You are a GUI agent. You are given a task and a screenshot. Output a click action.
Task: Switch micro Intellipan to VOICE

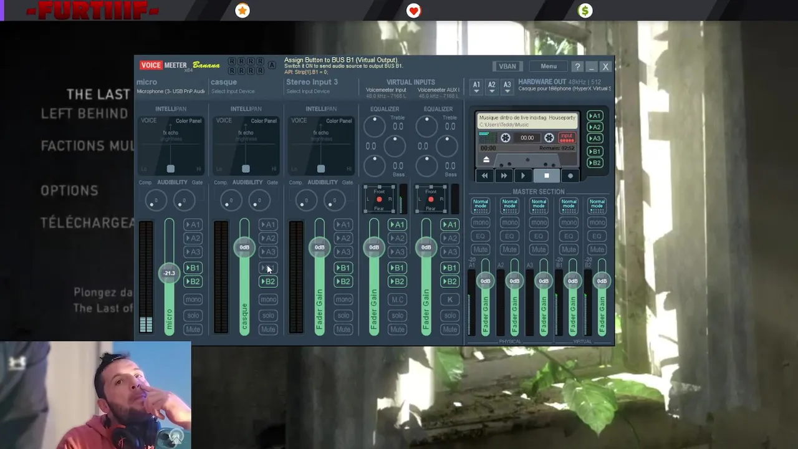(x=149, y=121)
